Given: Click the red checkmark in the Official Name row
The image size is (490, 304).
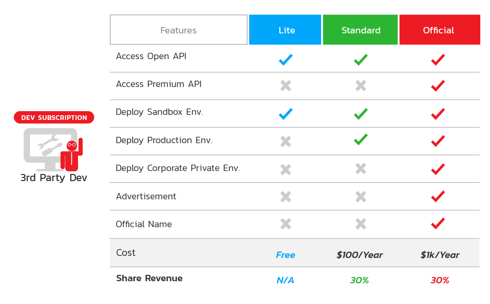Looking at the screenshot, I should pyautogui.click(x=438, y=223).
